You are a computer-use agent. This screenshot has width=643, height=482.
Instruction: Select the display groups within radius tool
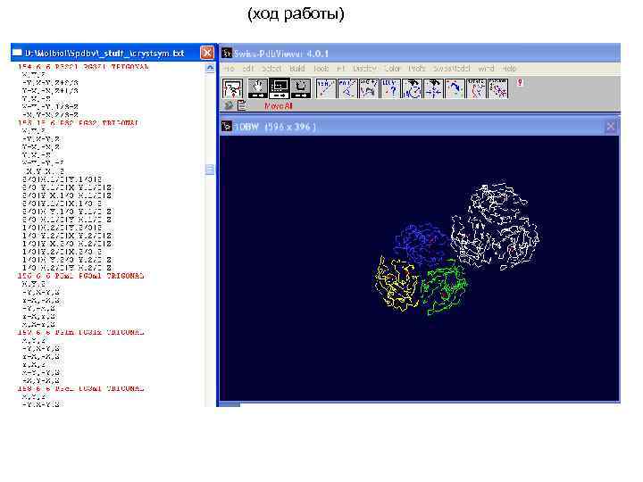point(412,88)
